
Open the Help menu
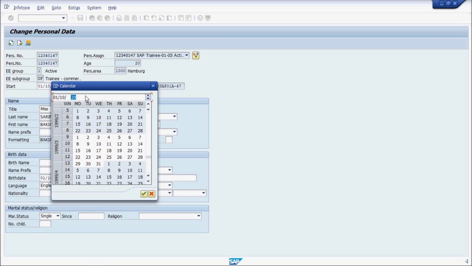coord(112,7)
